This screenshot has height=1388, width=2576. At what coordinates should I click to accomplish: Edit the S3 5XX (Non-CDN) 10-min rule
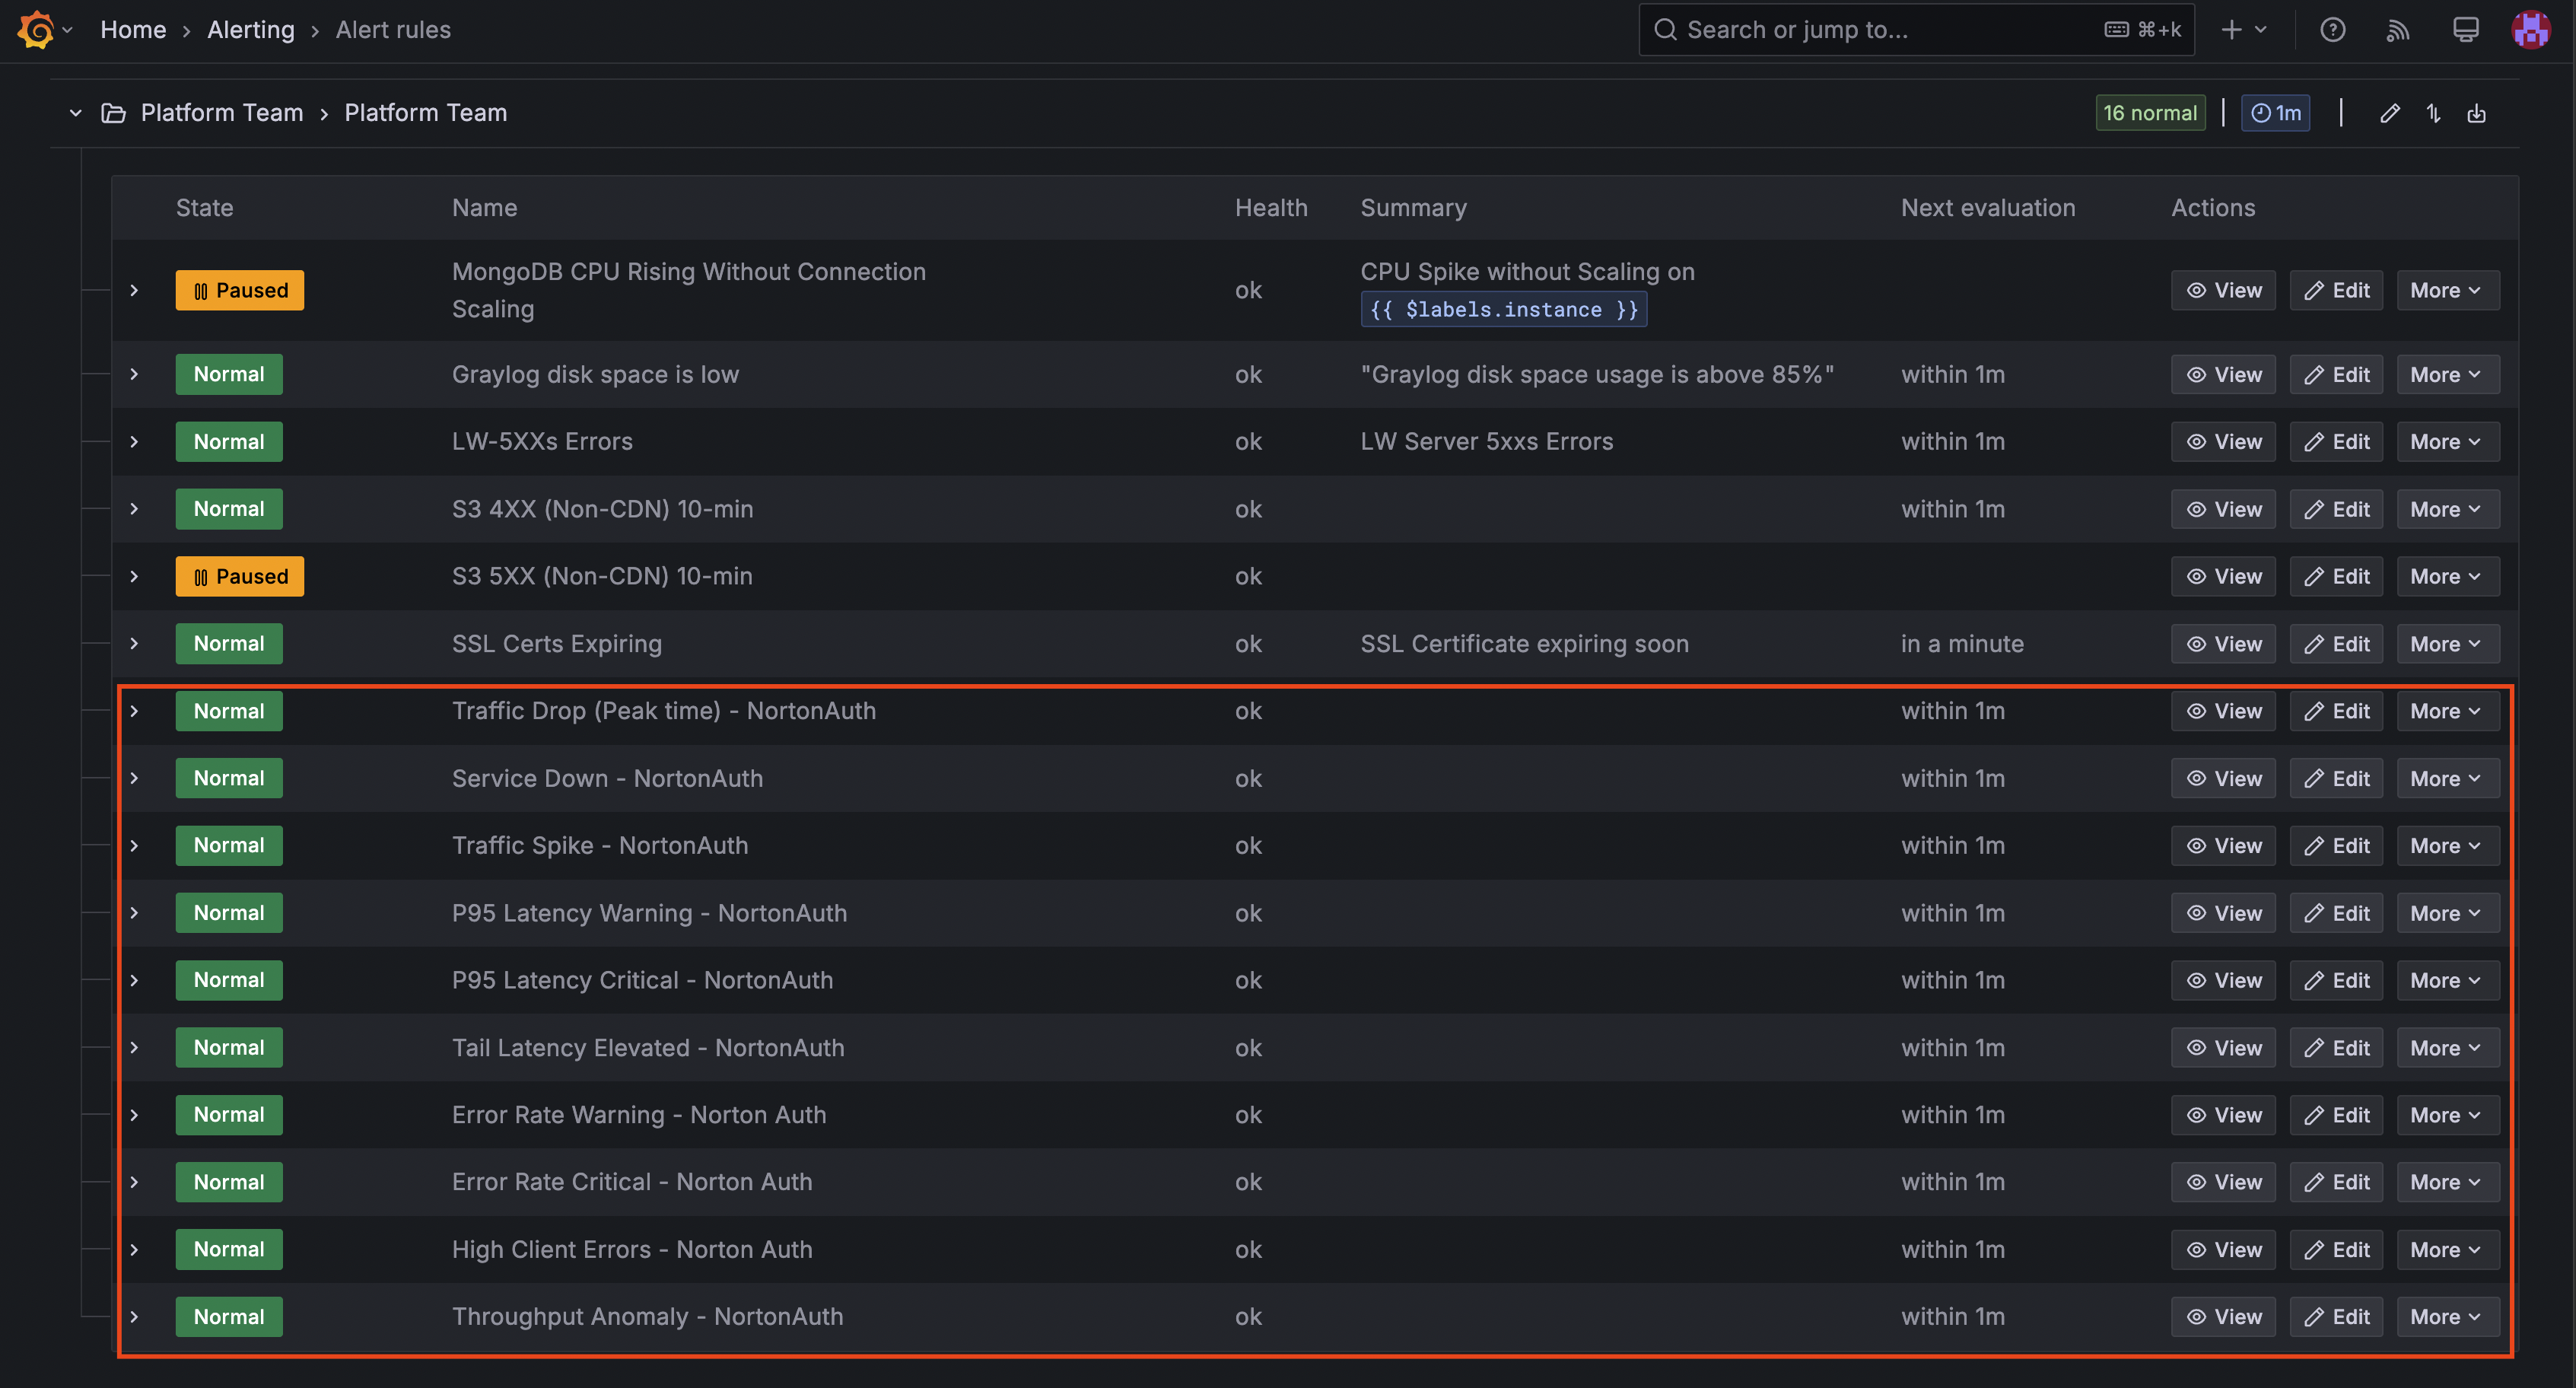click(x=2336, y=576)
